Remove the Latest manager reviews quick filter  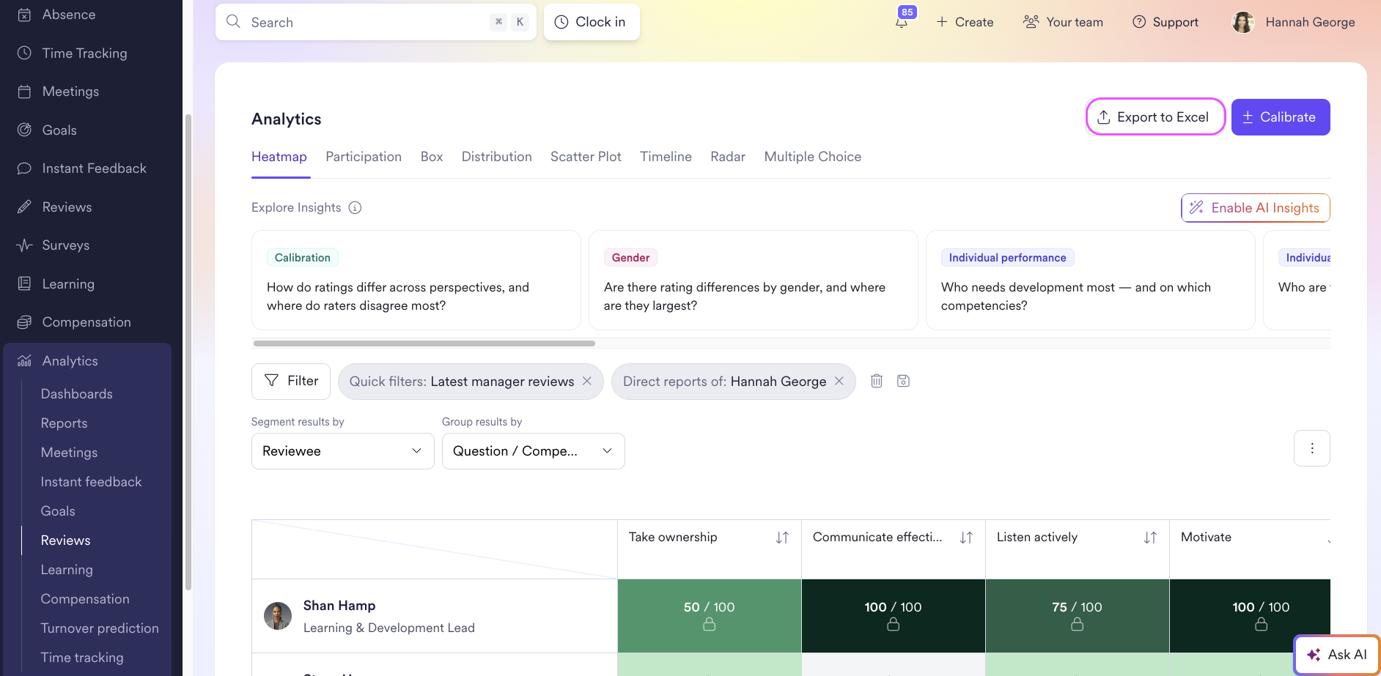[587, 381]
